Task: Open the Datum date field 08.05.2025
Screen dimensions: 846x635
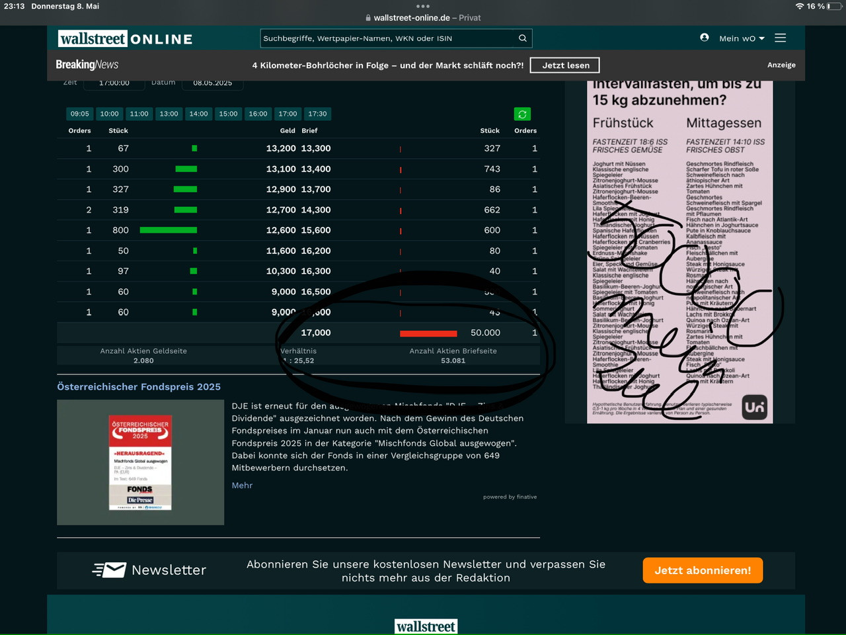Action: [x=212, y=83]
